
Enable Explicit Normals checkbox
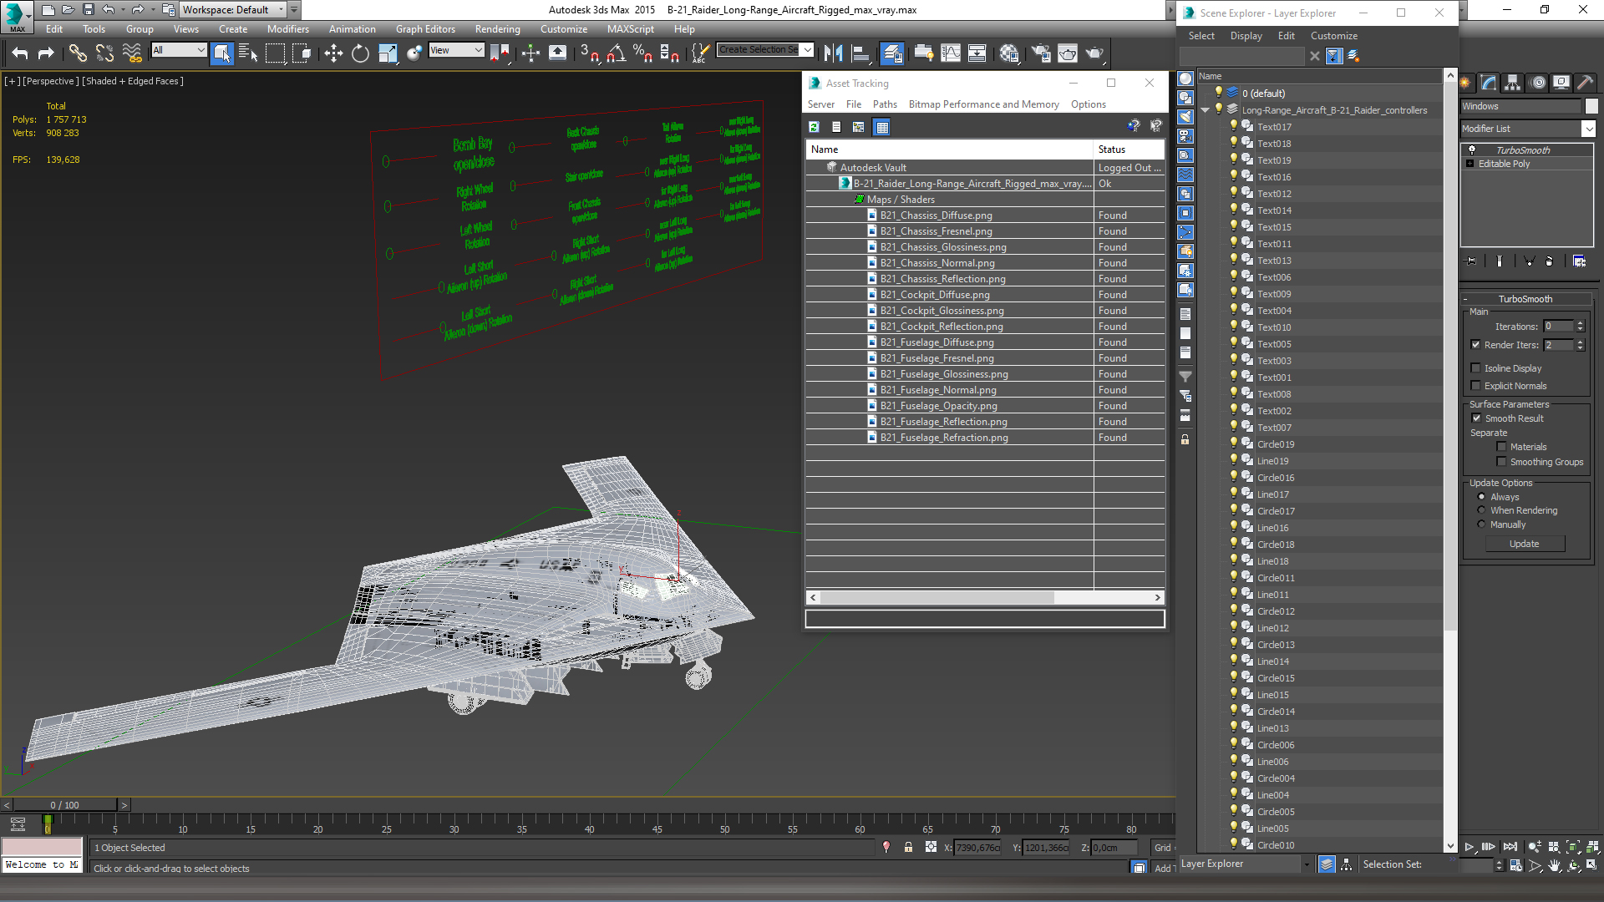(x=1475, y=386)
